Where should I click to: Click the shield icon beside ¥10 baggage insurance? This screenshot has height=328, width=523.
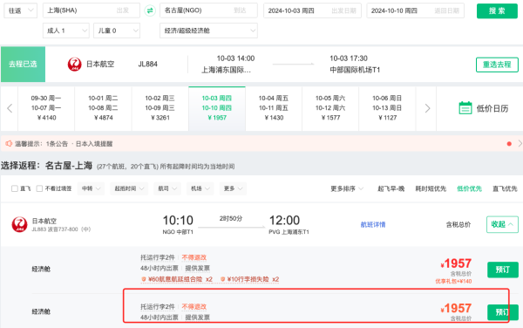222,279
